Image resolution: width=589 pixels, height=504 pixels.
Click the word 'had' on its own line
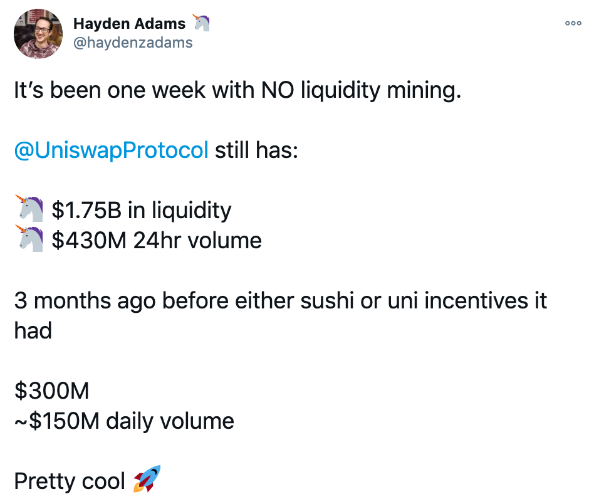tap(33, 331)
